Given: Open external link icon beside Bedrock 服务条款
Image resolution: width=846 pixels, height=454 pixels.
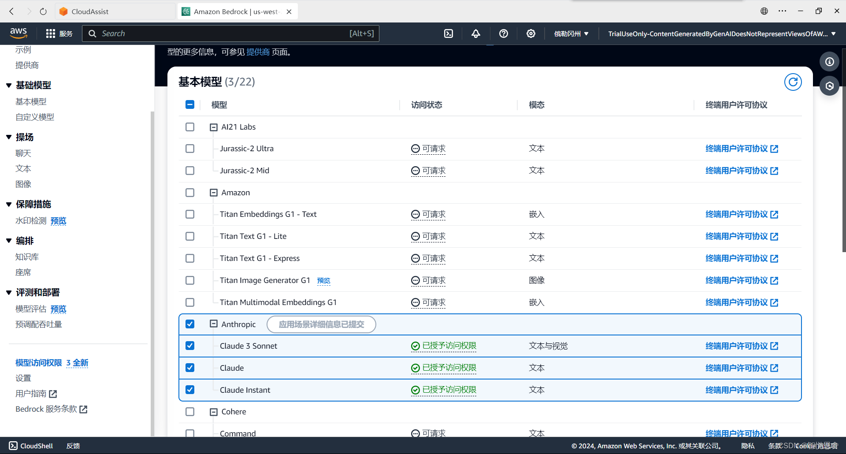Looking at the screenshot, I should 83,409.
